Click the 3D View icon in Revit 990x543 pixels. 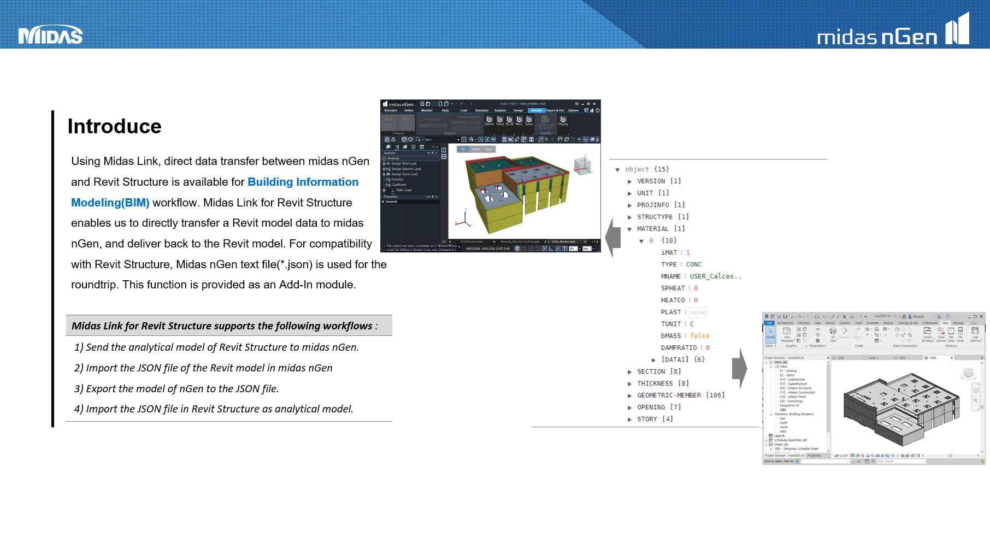[x=833, y=332]
